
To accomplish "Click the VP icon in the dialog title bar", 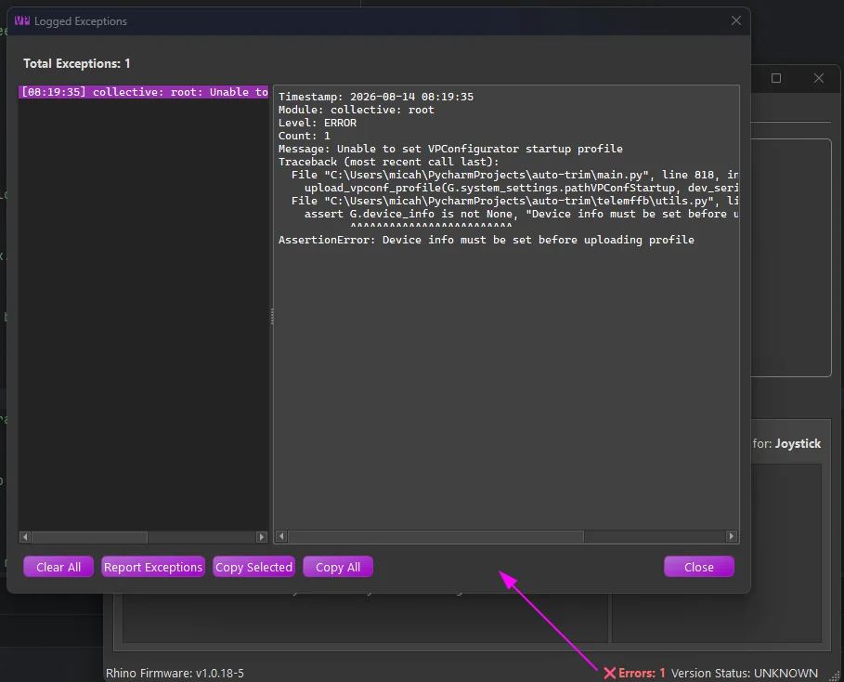I will click(22, 20).
